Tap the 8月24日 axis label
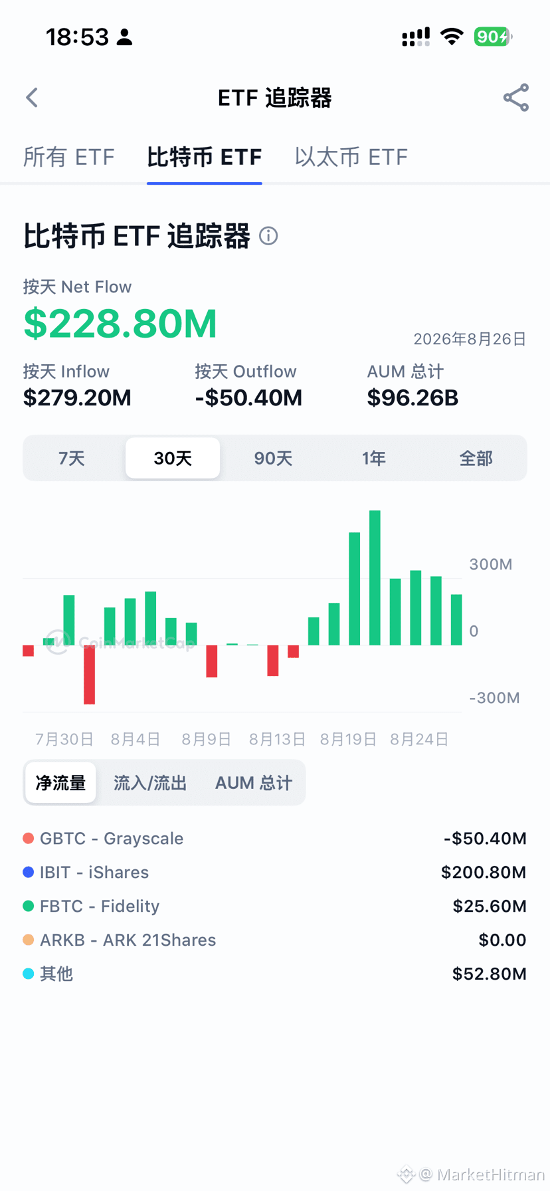This screenshot has width=550, height=1191. [x=419, y=739]
